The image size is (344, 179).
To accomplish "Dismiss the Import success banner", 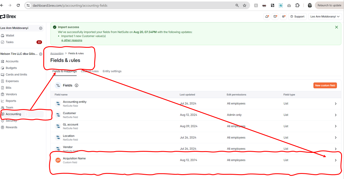I will coord(337,27).
